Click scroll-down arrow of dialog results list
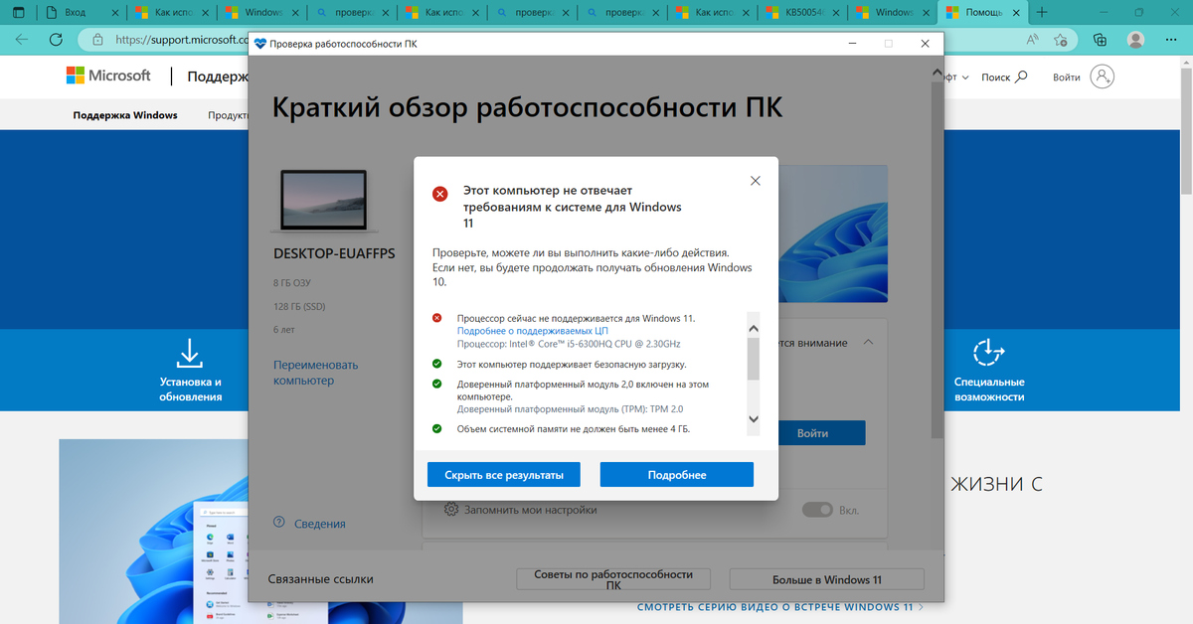Image resolution: width=1193 pixels, height=624 pixels. pyautogui.click(x=753, y=419)
